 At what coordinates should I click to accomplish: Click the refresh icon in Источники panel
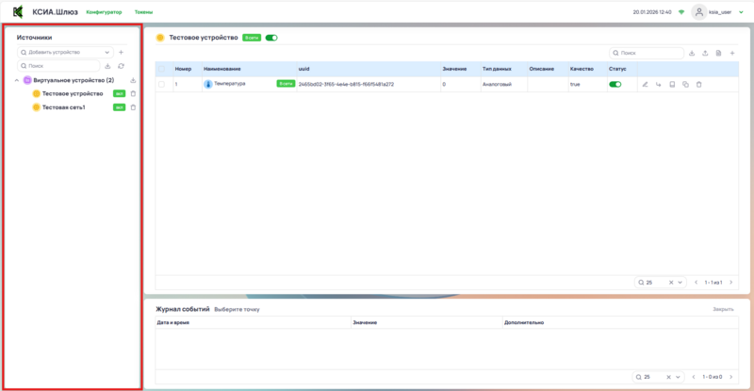[x=121, y=66]
